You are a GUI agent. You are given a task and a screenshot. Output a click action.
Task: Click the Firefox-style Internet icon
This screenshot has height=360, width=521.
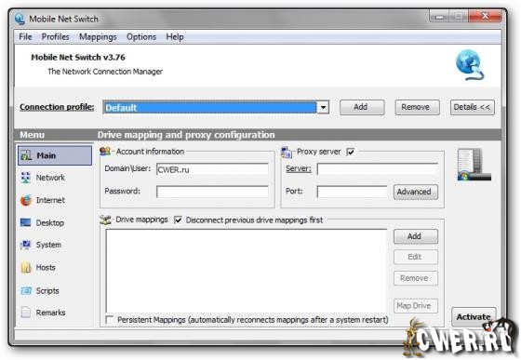(26, 200)
